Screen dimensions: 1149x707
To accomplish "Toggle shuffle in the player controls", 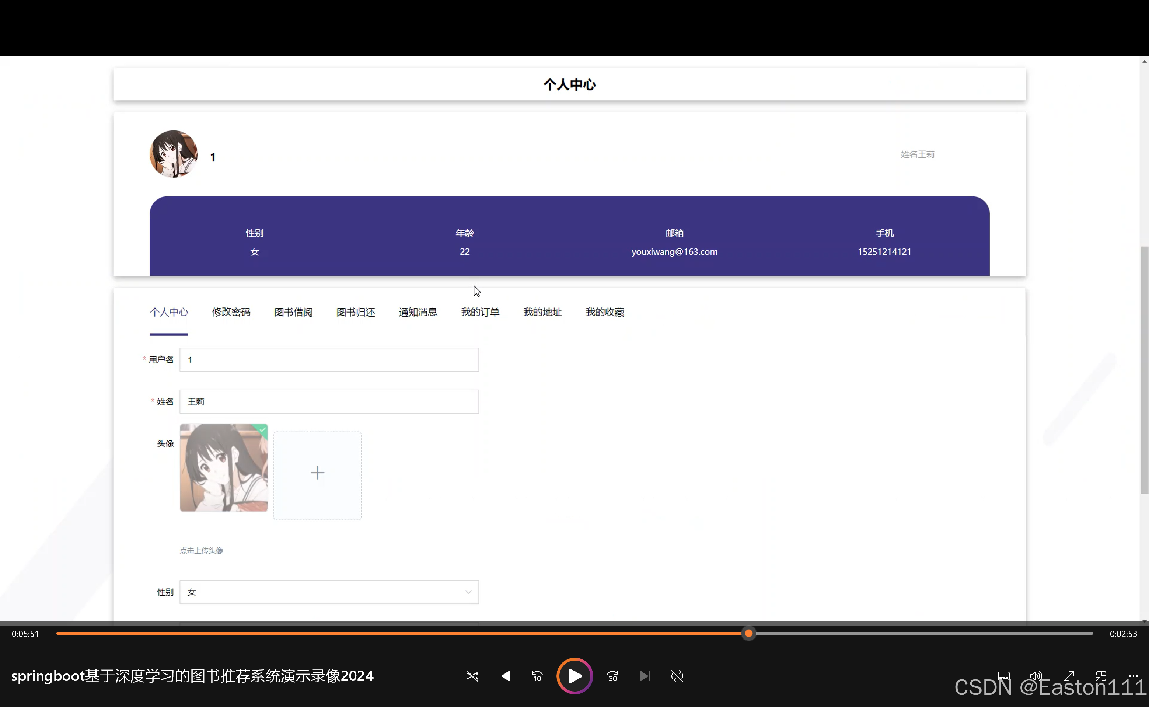I will 472,676.
